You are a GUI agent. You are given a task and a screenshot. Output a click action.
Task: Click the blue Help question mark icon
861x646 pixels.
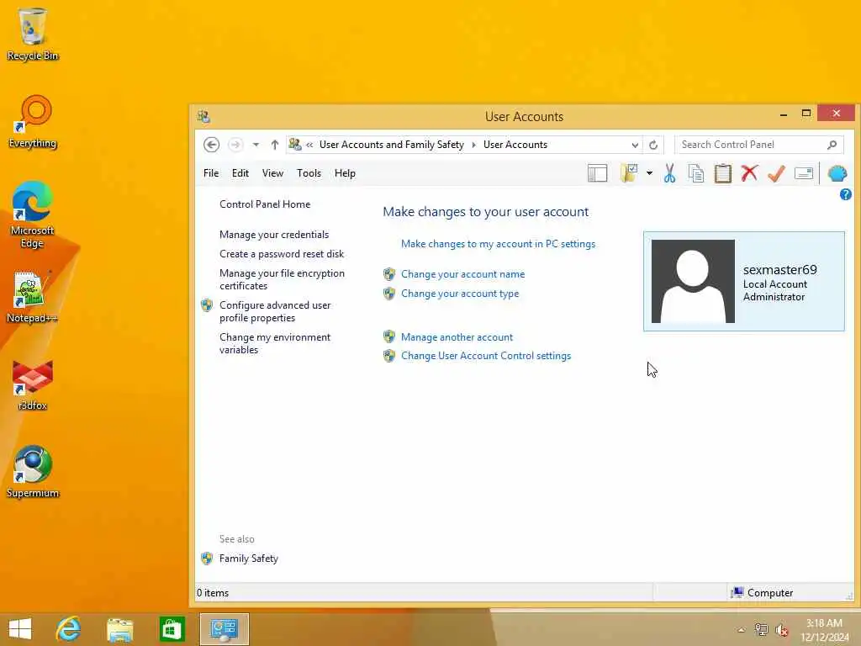[x=845, y=194]
